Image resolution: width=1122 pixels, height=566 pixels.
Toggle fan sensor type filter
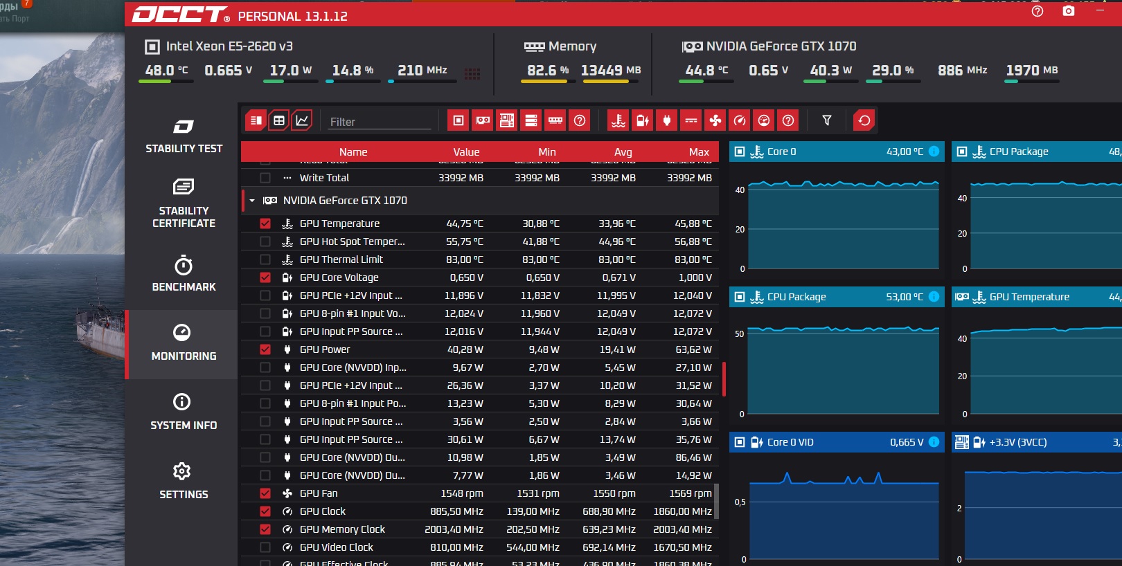(715, 120)
